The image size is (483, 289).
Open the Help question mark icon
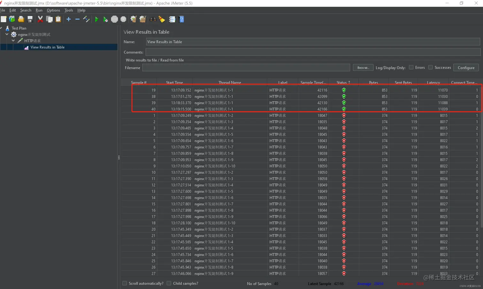point(181,19)
